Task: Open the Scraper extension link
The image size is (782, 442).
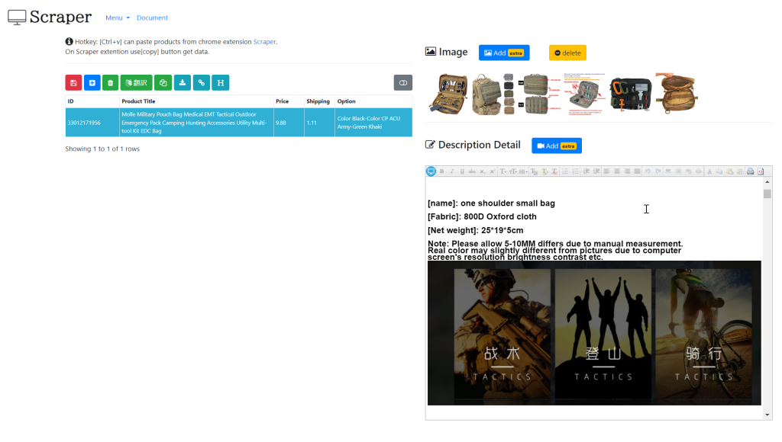Action: click(x=264, y=42)
